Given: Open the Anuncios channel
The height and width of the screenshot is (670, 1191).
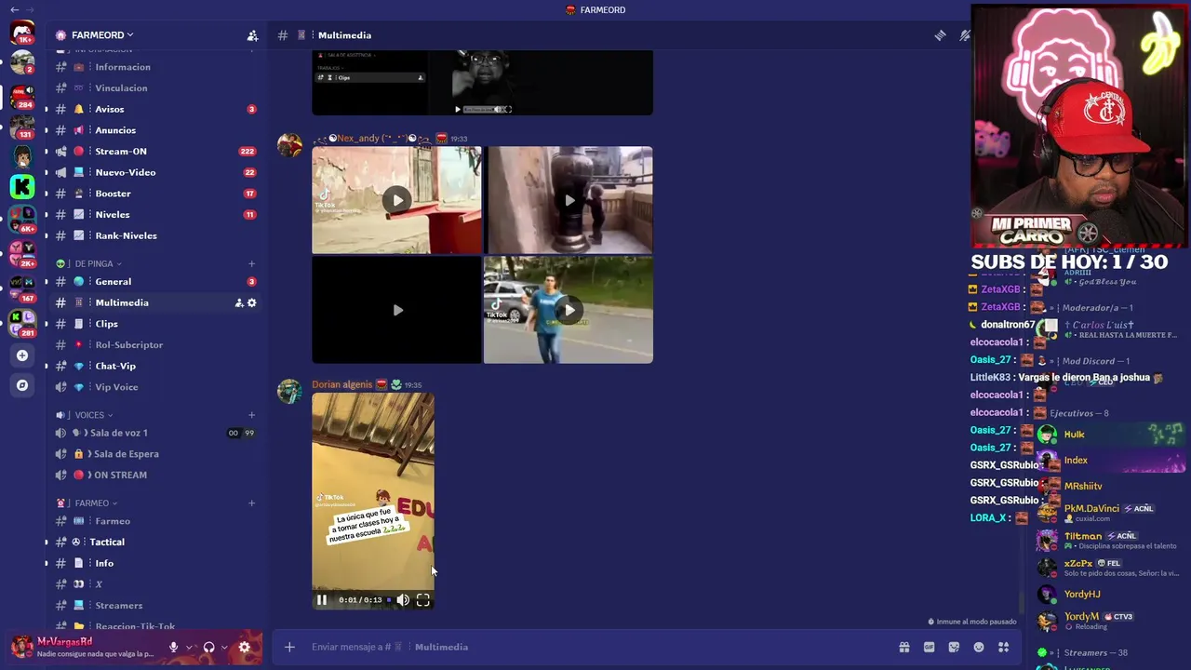Looking at the screenshot, I should pyautogui.click(x=155, y=130).
